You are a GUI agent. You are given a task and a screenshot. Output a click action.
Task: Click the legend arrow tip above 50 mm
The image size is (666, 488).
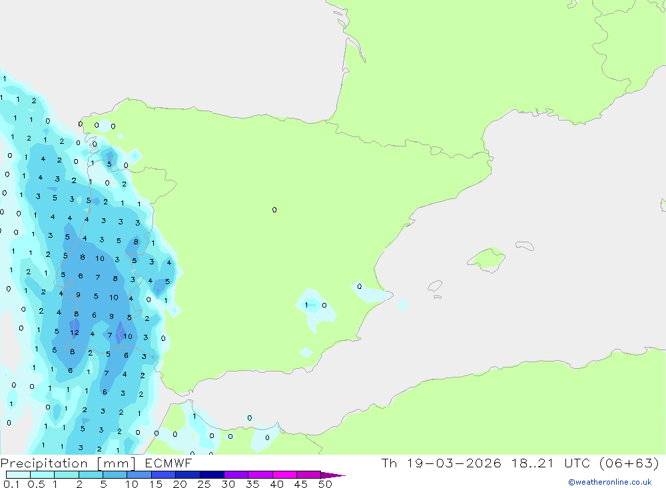[x=333, y=475]
